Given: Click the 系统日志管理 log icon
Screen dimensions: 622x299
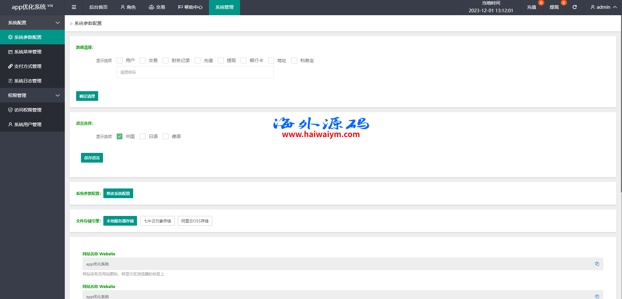Looking at the screenshot, I should 10,81.
